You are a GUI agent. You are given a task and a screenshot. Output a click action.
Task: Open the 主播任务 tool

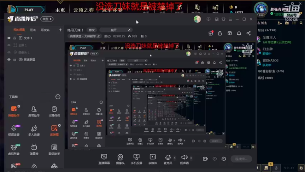pos(54,111)
